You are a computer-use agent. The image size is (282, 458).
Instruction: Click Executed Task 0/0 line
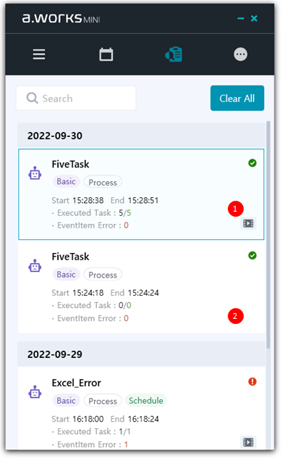92,306
